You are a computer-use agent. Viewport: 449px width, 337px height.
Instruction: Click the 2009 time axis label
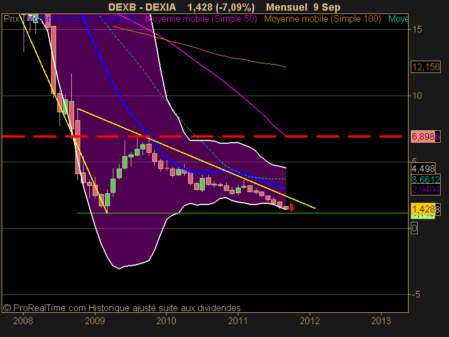coord(94,321)
